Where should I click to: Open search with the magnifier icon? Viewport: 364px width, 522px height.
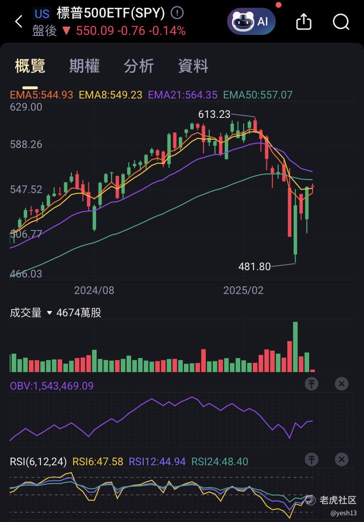tap(341, 22)
